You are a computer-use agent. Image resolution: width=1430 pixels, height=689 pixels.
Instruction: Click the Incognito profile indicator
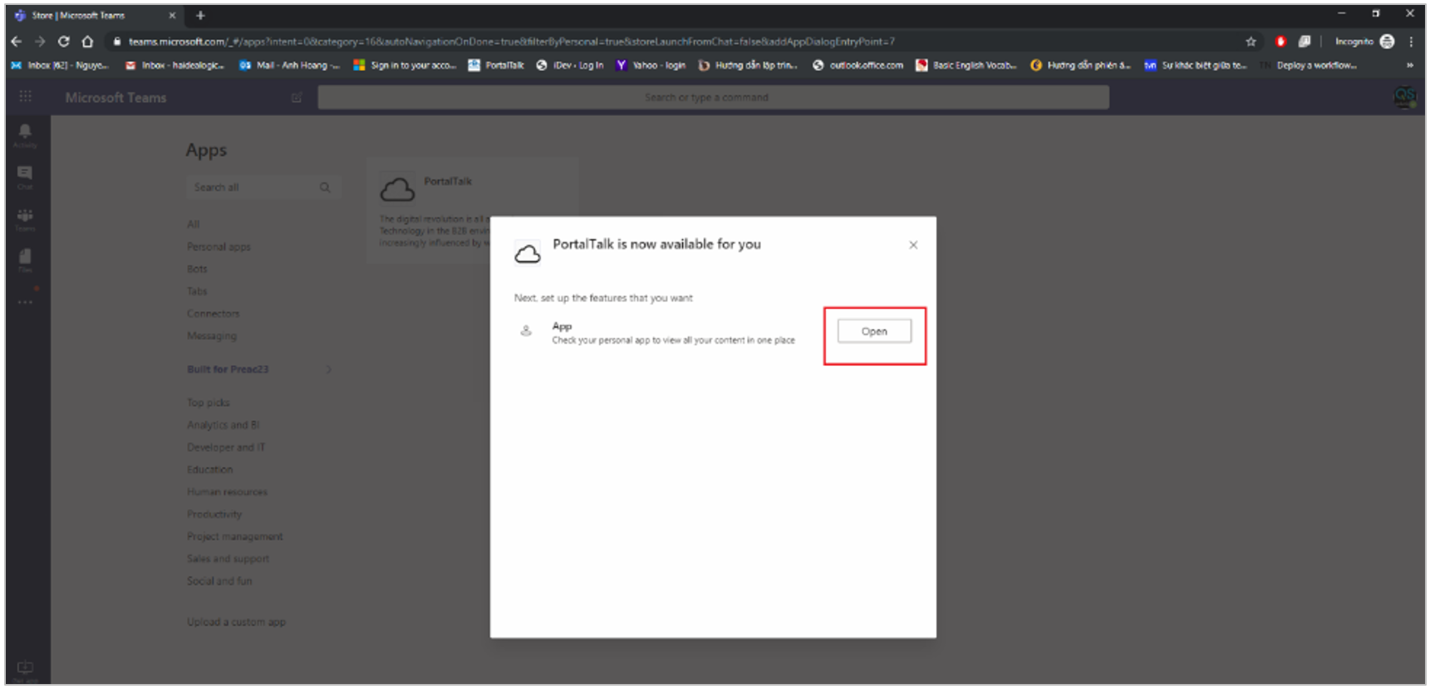pyautogui.click(x=1364, y=42)
